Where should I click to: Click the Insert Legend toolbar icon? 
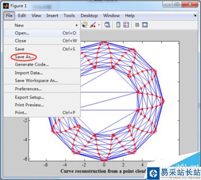pos(126,25)
